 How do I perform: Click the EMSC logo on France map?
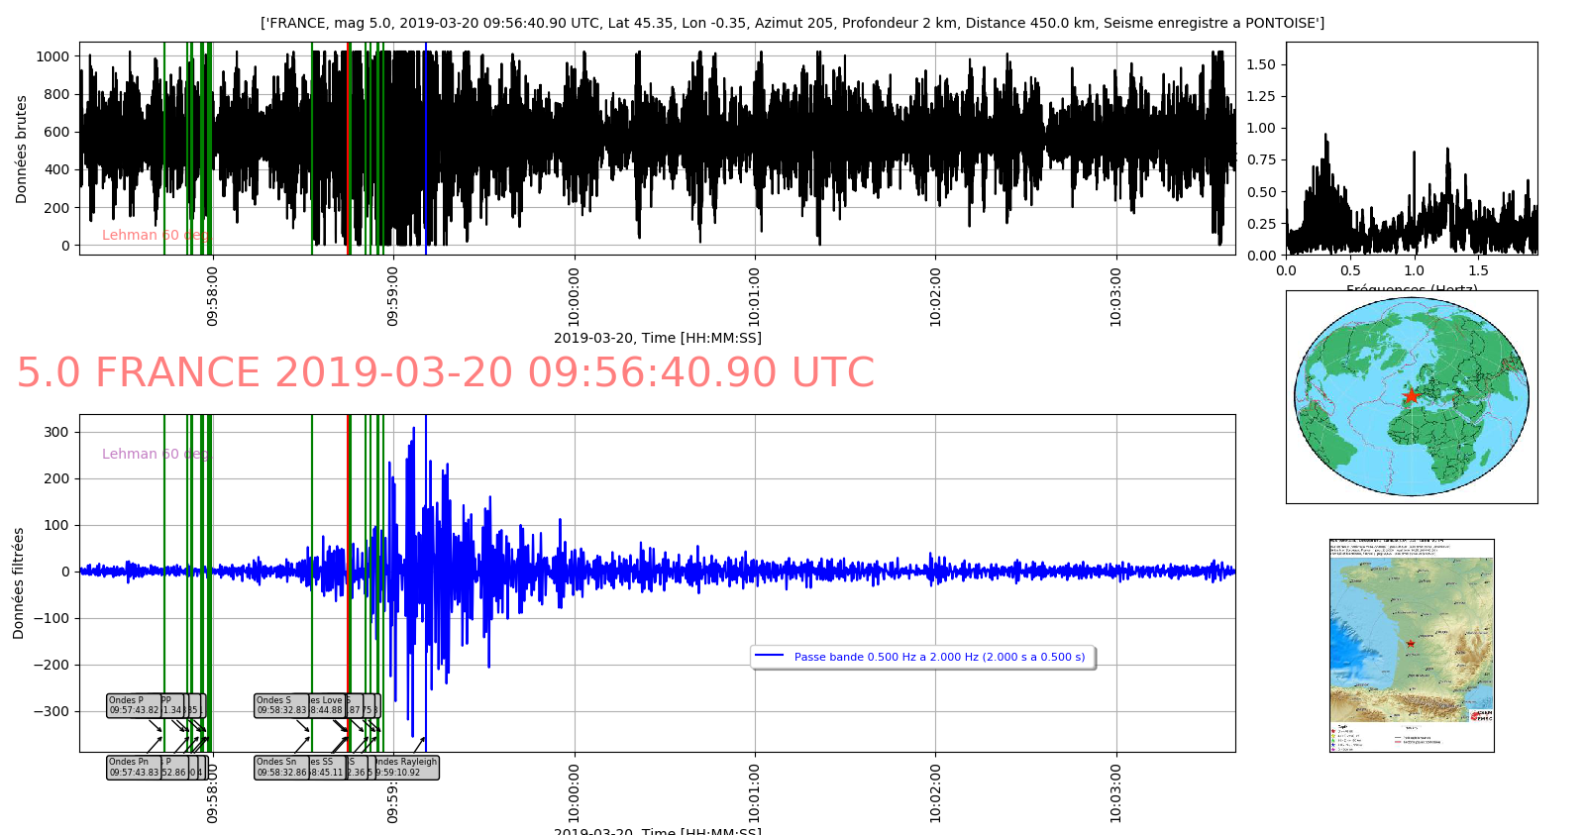tap(1481, 715)
